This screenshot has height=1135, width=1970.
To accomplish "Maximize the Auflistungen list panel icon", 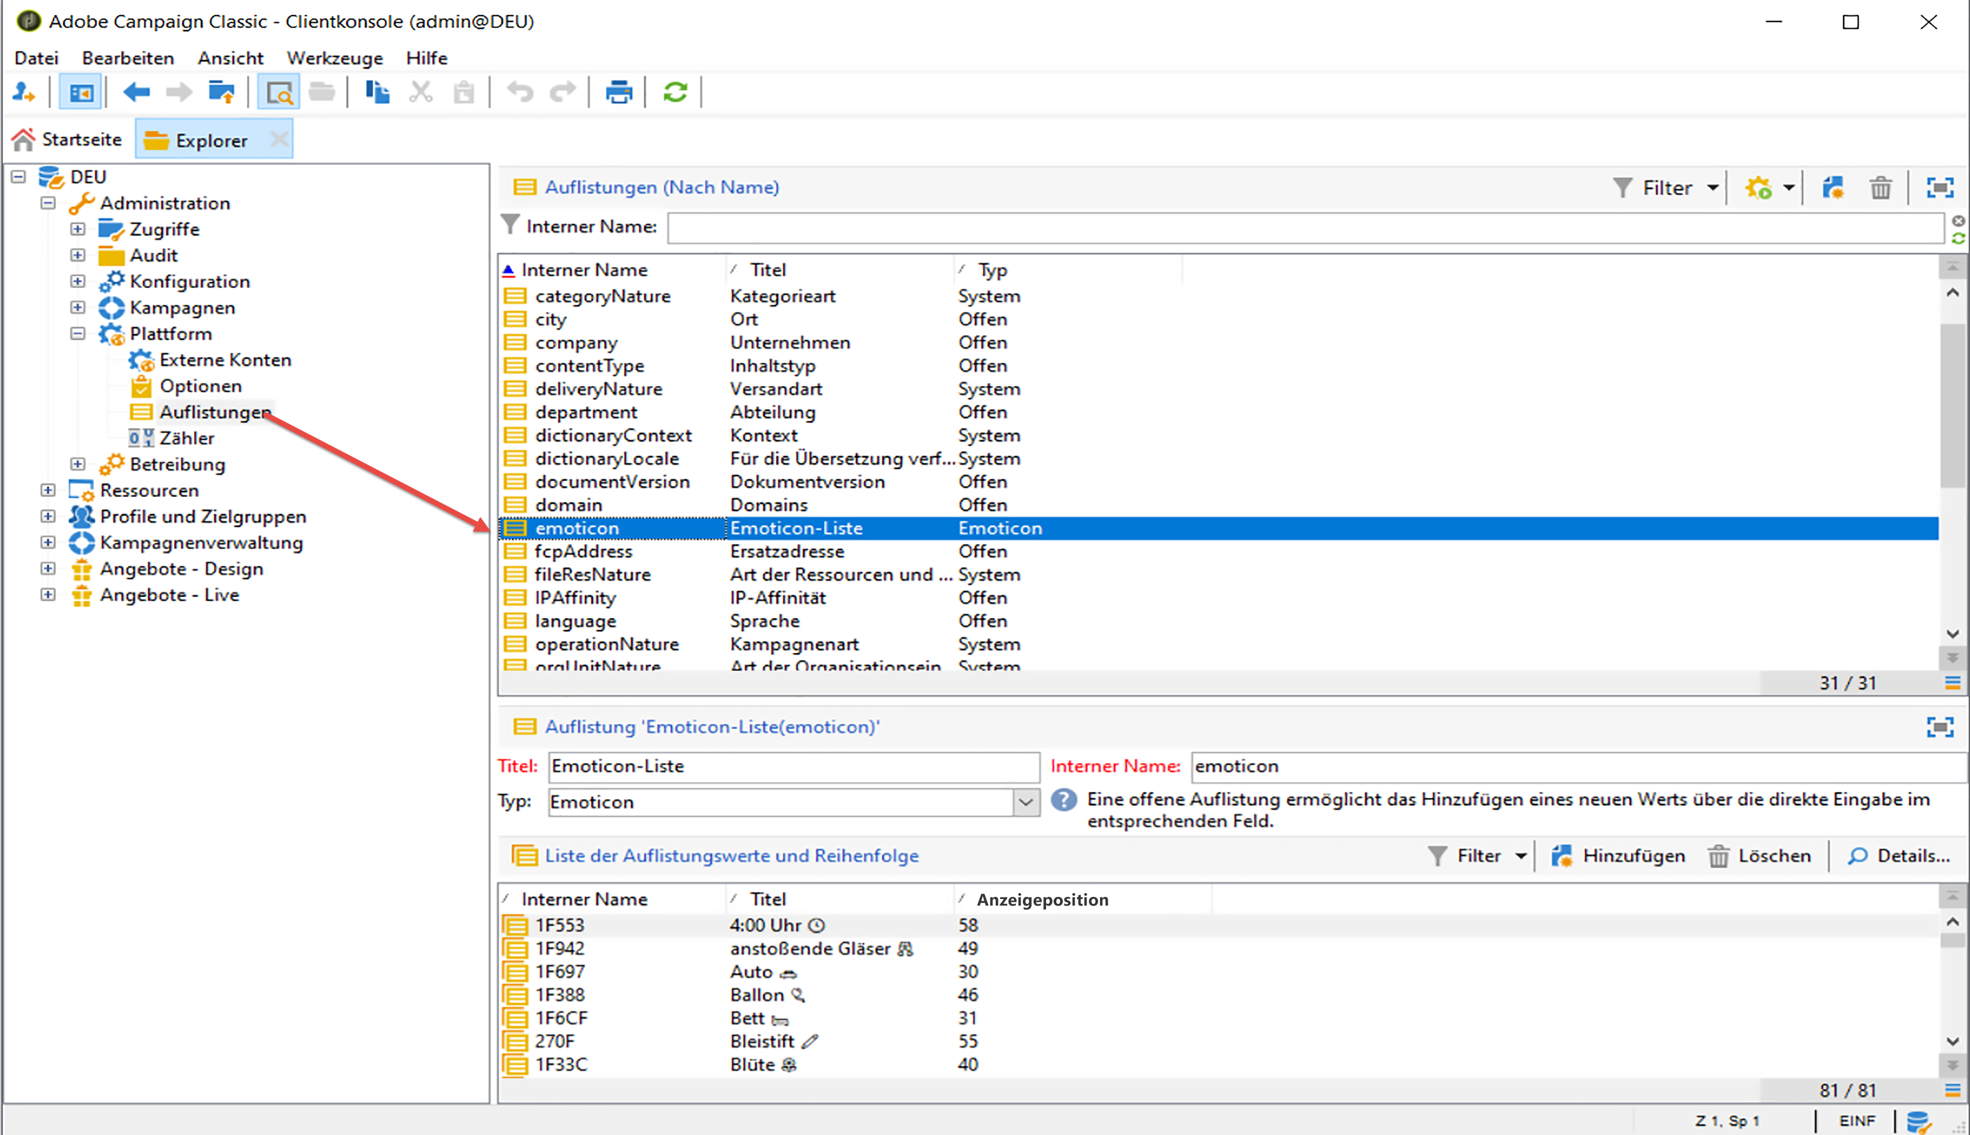I will pyautogui.click(x=1940, y=188).
